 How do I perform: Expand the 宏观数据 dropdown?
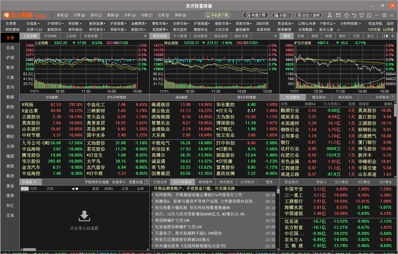[307, 30]
